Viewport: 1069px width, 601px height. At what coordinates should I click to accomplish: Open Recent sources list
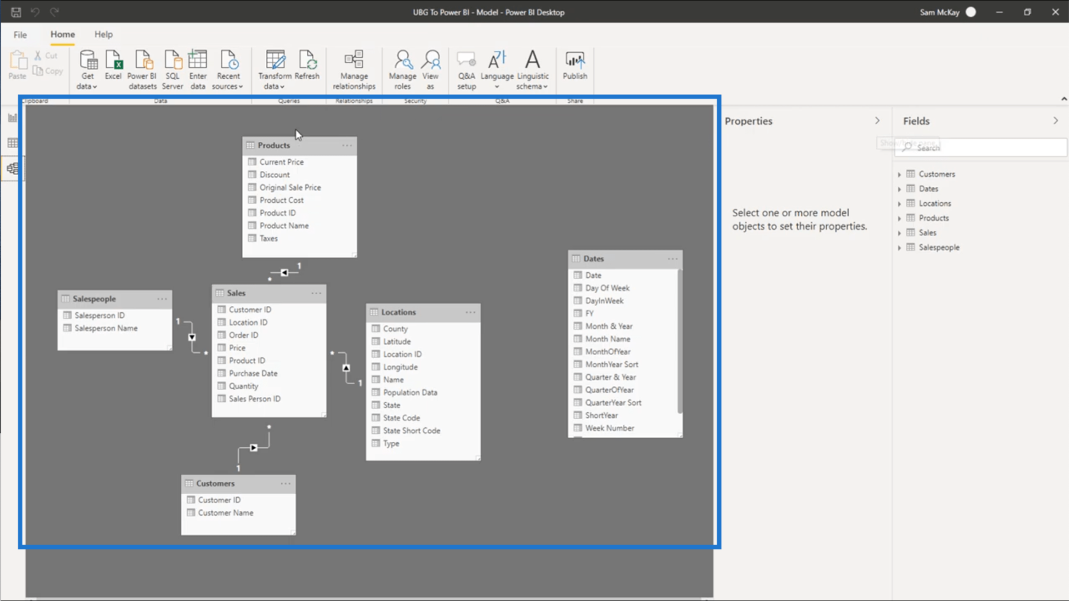[228, 69]
